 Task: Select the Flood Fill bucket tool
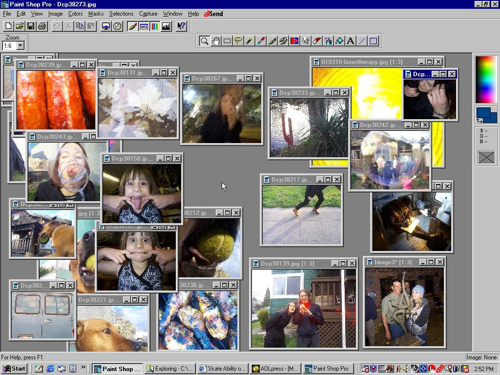tap(339, 41)
